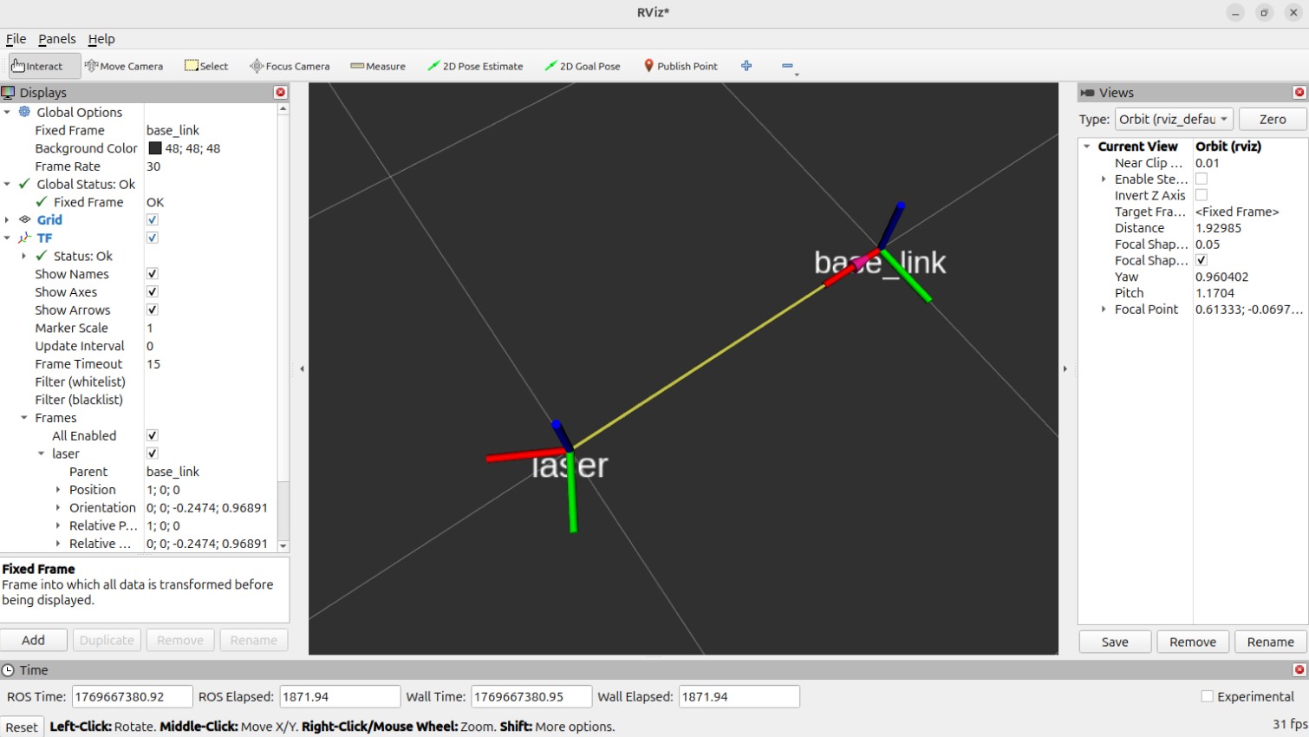Open the File menu
The width and height of the screenshot is (1309, 737).
(x=16, y=38)
